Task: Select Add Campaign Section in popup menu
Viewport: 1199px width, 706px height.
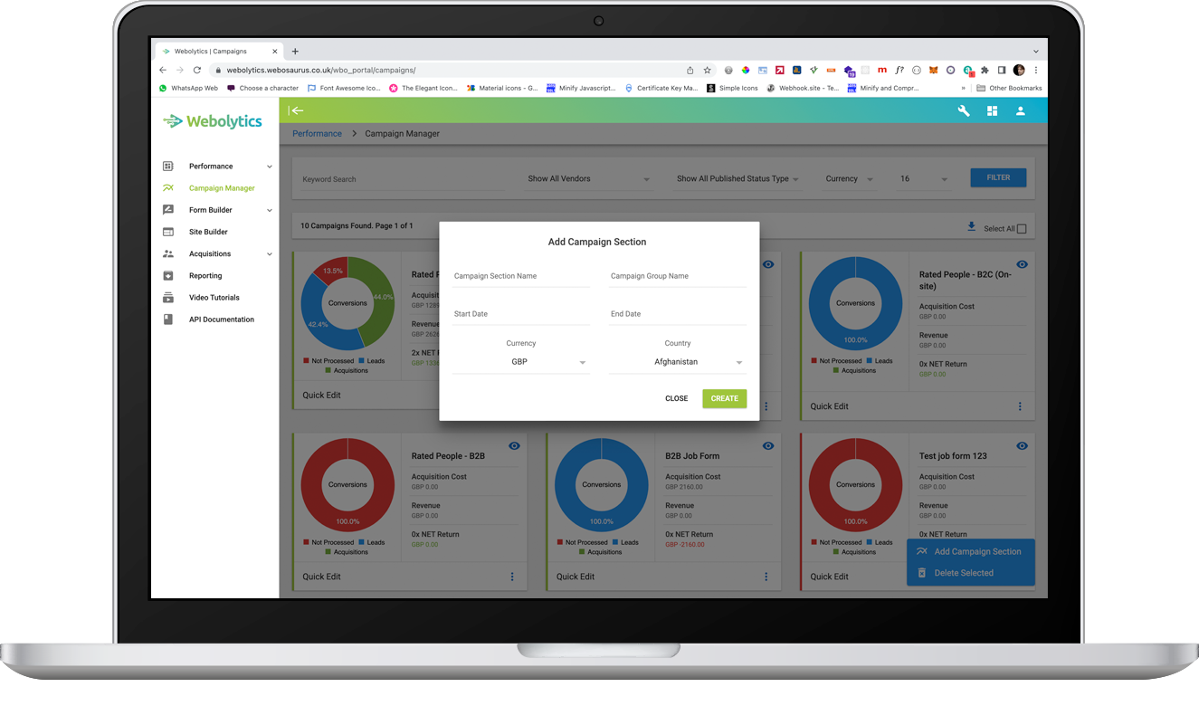Action: coord(976,551)
